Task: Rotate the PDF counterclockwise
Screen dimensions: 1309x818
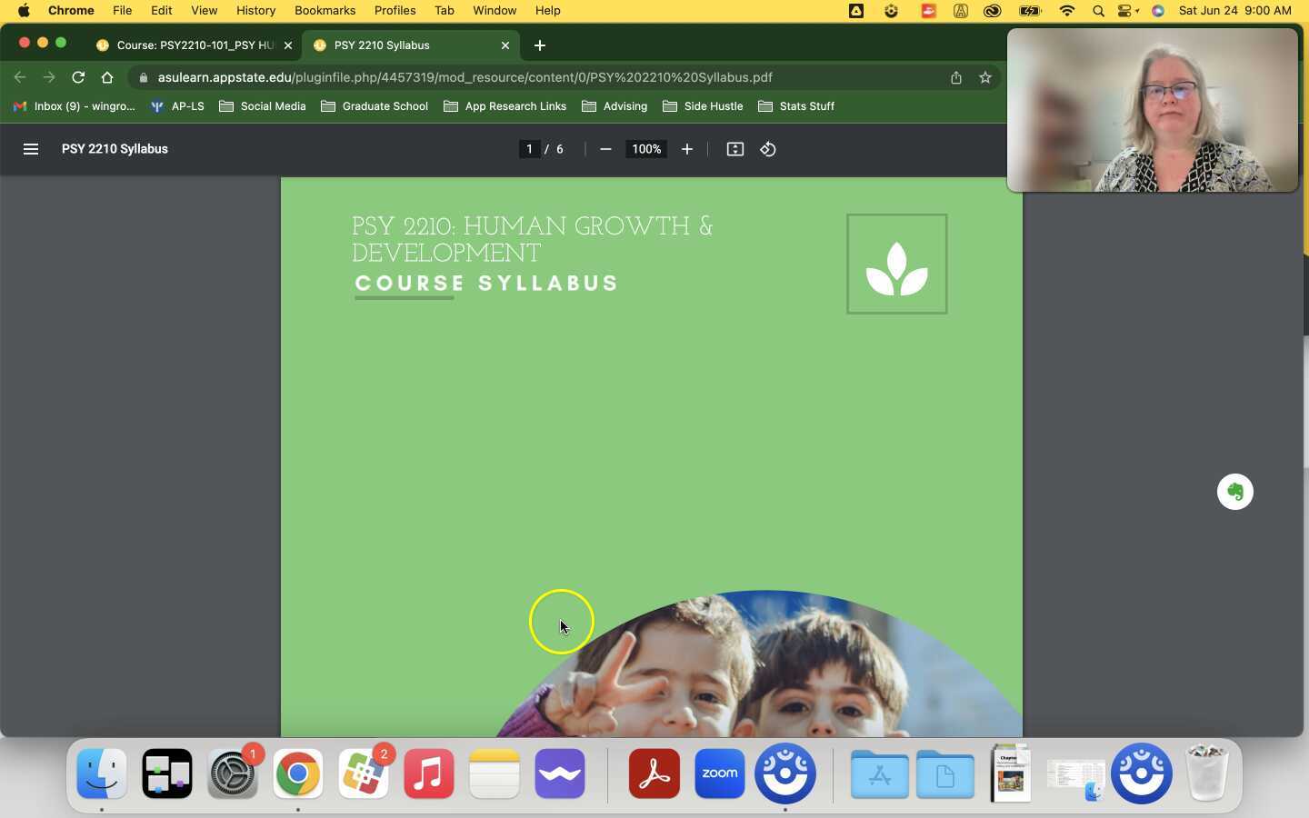Action: pyautogui.click(x=767, y=149)
